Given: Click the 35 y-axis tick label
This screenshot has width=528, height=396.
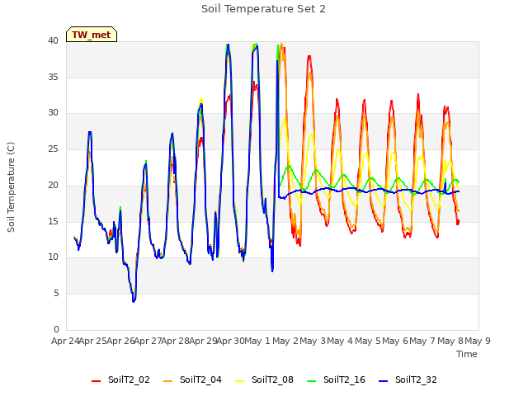Looking at the screenshot, I should coord(53,77).
